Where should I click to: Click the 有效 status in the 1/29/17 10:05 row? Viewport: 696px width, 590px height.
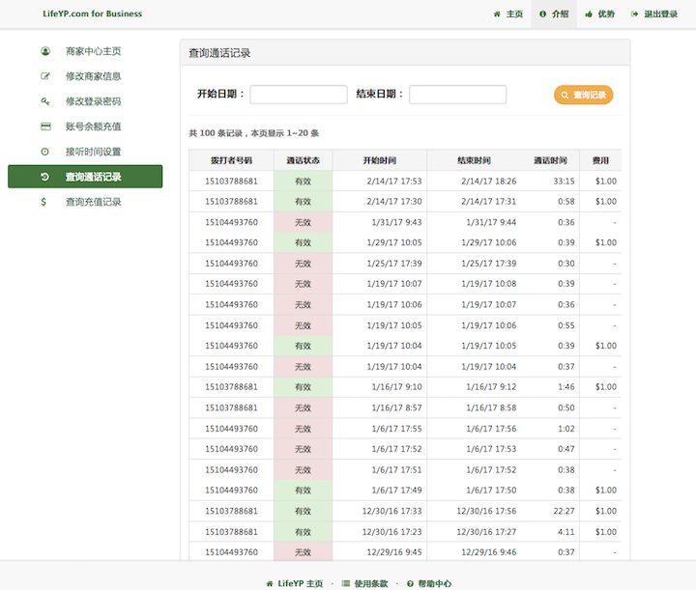point(304,242)
